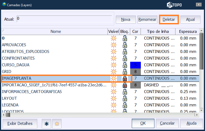Click the sun thaw-all layers icon
205x131 pixels.
tap(57, 124)
